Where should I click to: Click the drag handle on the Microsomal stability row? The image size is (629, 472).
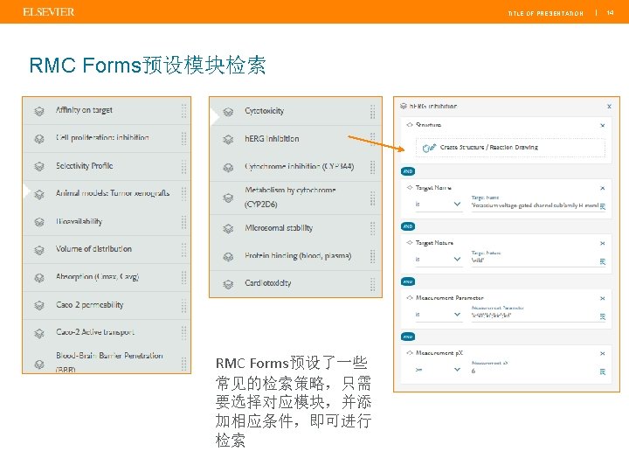click(x=373, y=228)
